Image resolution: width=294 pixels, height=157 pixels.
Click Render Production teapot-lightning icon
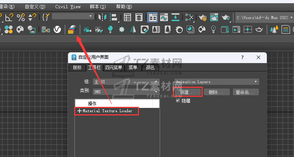pos(226,18)
